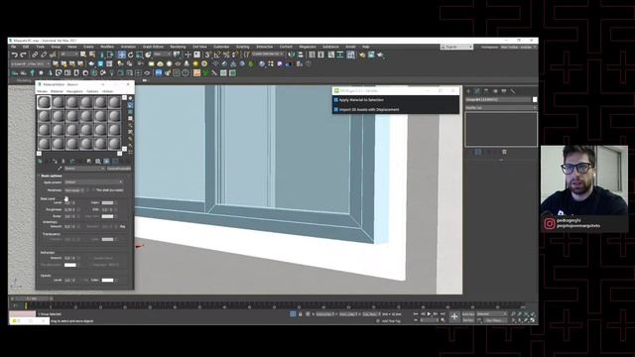The image size is (635, 357).
Task: Click Get Material icon in Material Editor
Action: (40, 161)
